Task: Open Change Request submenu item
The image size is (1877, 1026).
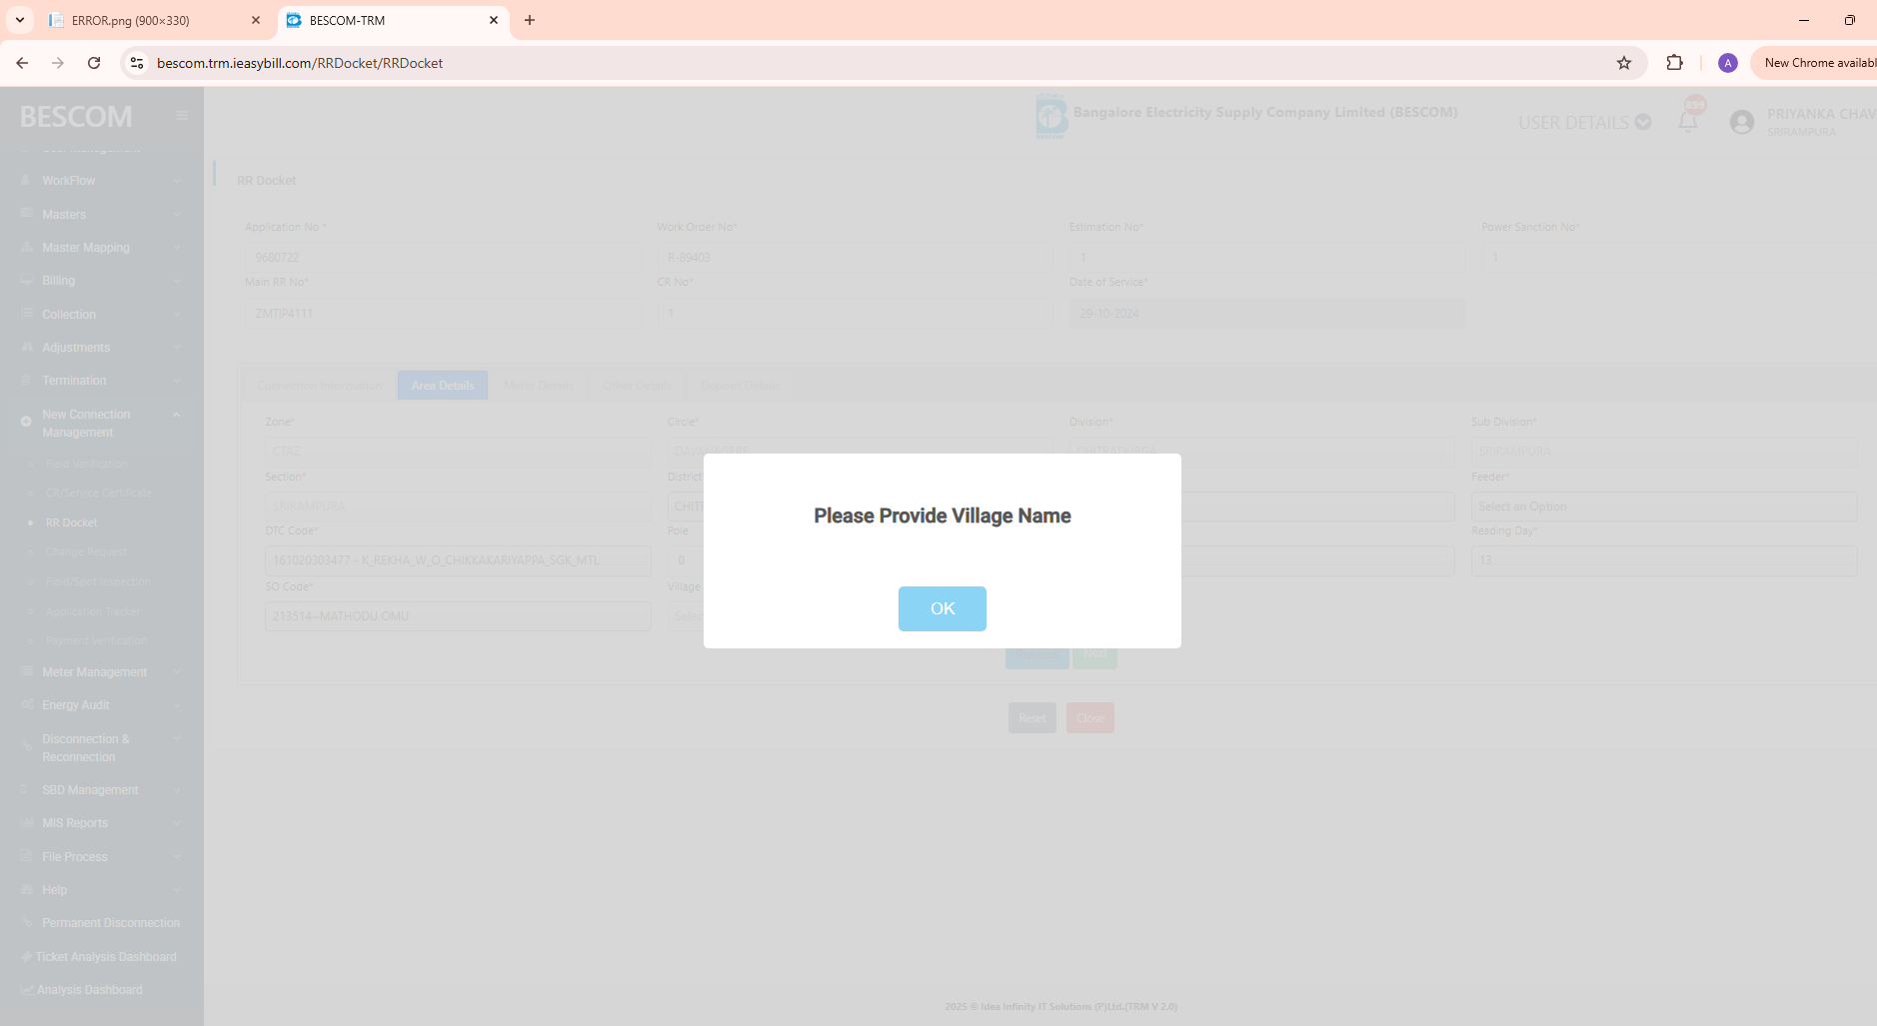Action: [86, 551]
